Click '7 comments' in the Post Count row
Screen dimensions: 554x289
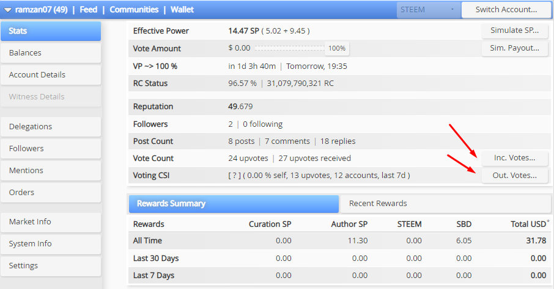click(287, 141)
